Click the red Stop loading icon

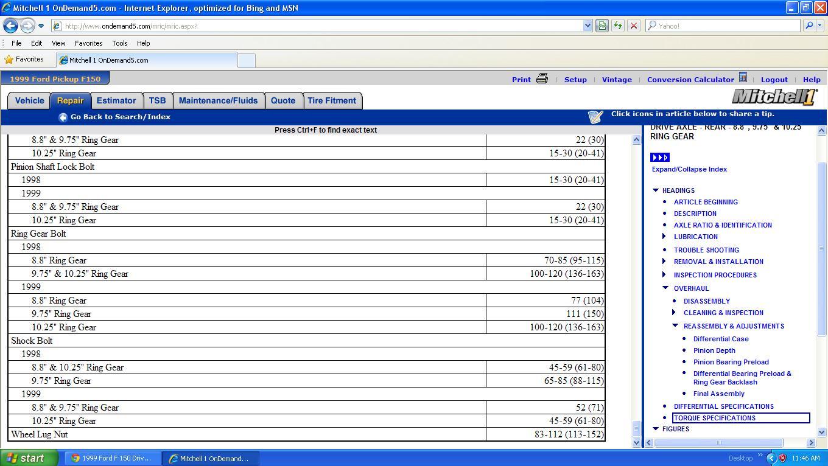click(x=633, y=26)
